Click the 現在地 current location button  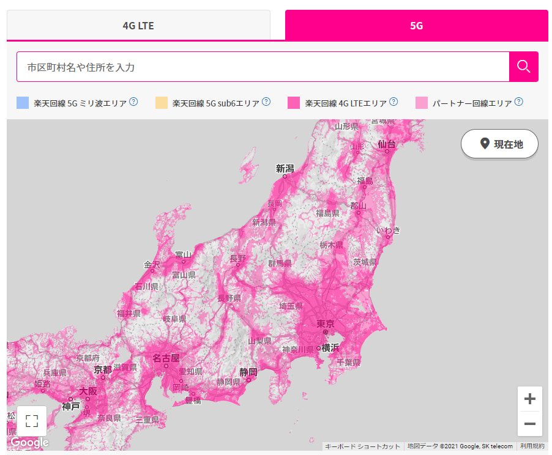pos(499,144)
